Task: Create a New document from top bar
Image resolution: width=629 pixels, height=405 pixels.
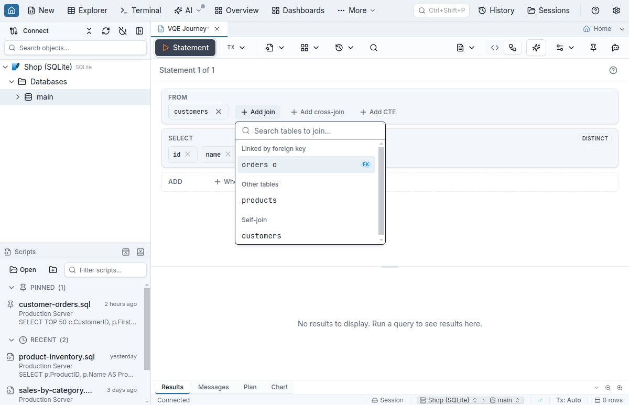Action: click(41, 10)
